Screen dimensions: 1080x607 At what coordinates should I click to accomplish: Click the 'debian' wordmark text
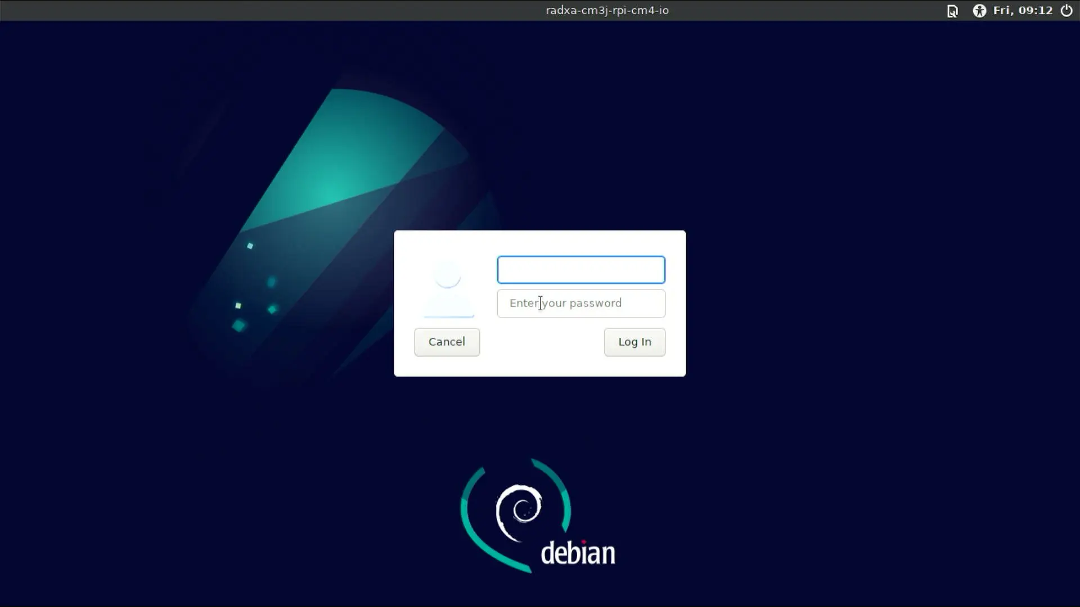click(578, 553)
